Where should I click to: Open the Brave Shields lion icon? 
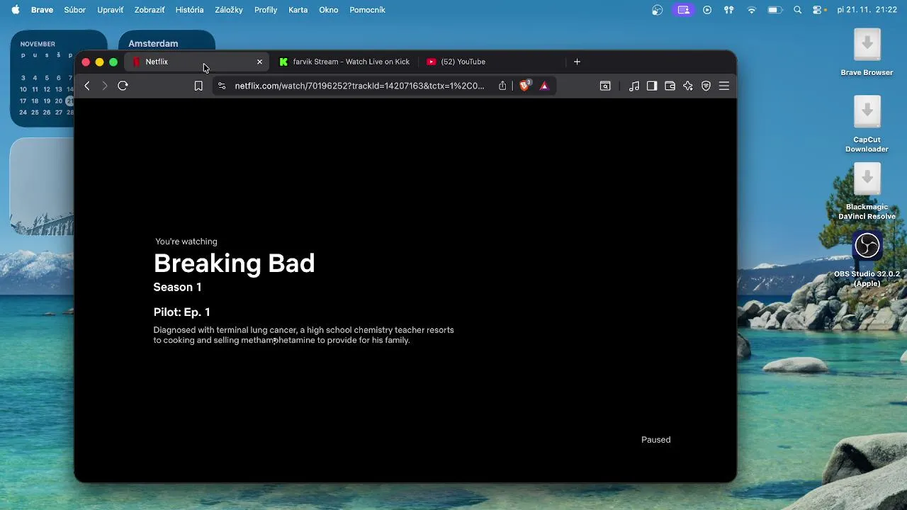(525, 86)
